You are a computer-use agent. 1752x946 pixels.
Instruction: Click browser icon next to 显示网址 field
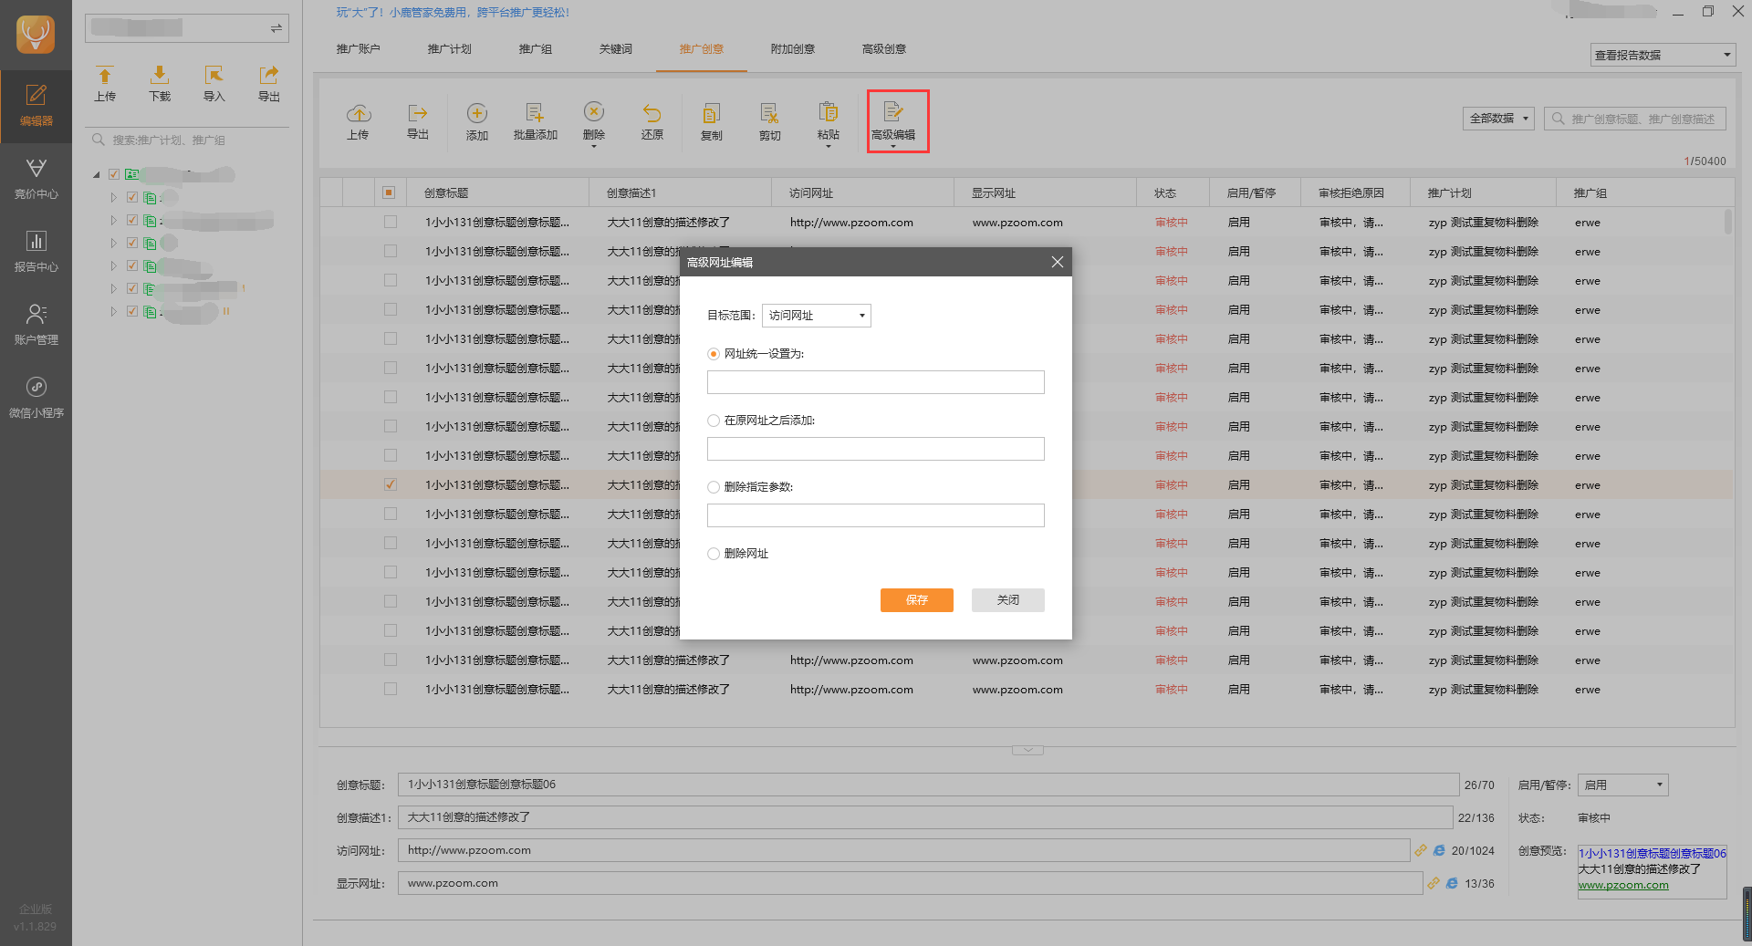[x=1452, y=883]
